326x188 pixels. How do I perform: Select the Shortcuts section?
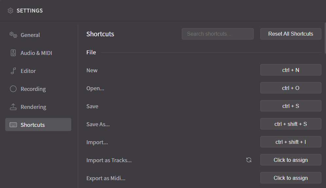point(38,125)
